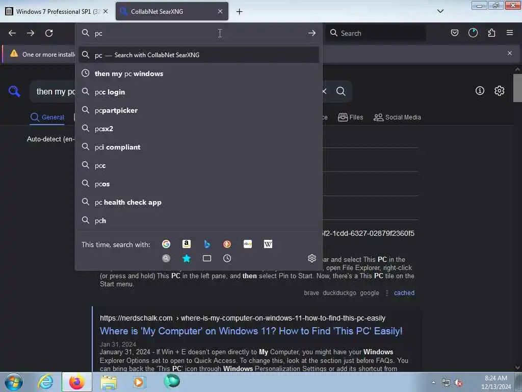Open the Firefox hamburger menu
This screenshot has width=522, height=392.
[x=510, y=33]
